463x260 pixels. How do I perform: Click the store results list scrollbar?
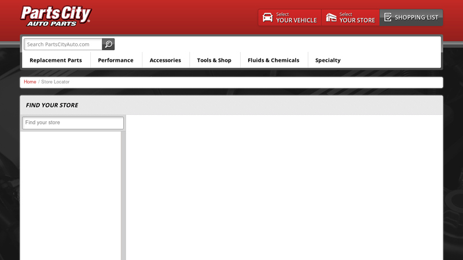pos(123,195)
